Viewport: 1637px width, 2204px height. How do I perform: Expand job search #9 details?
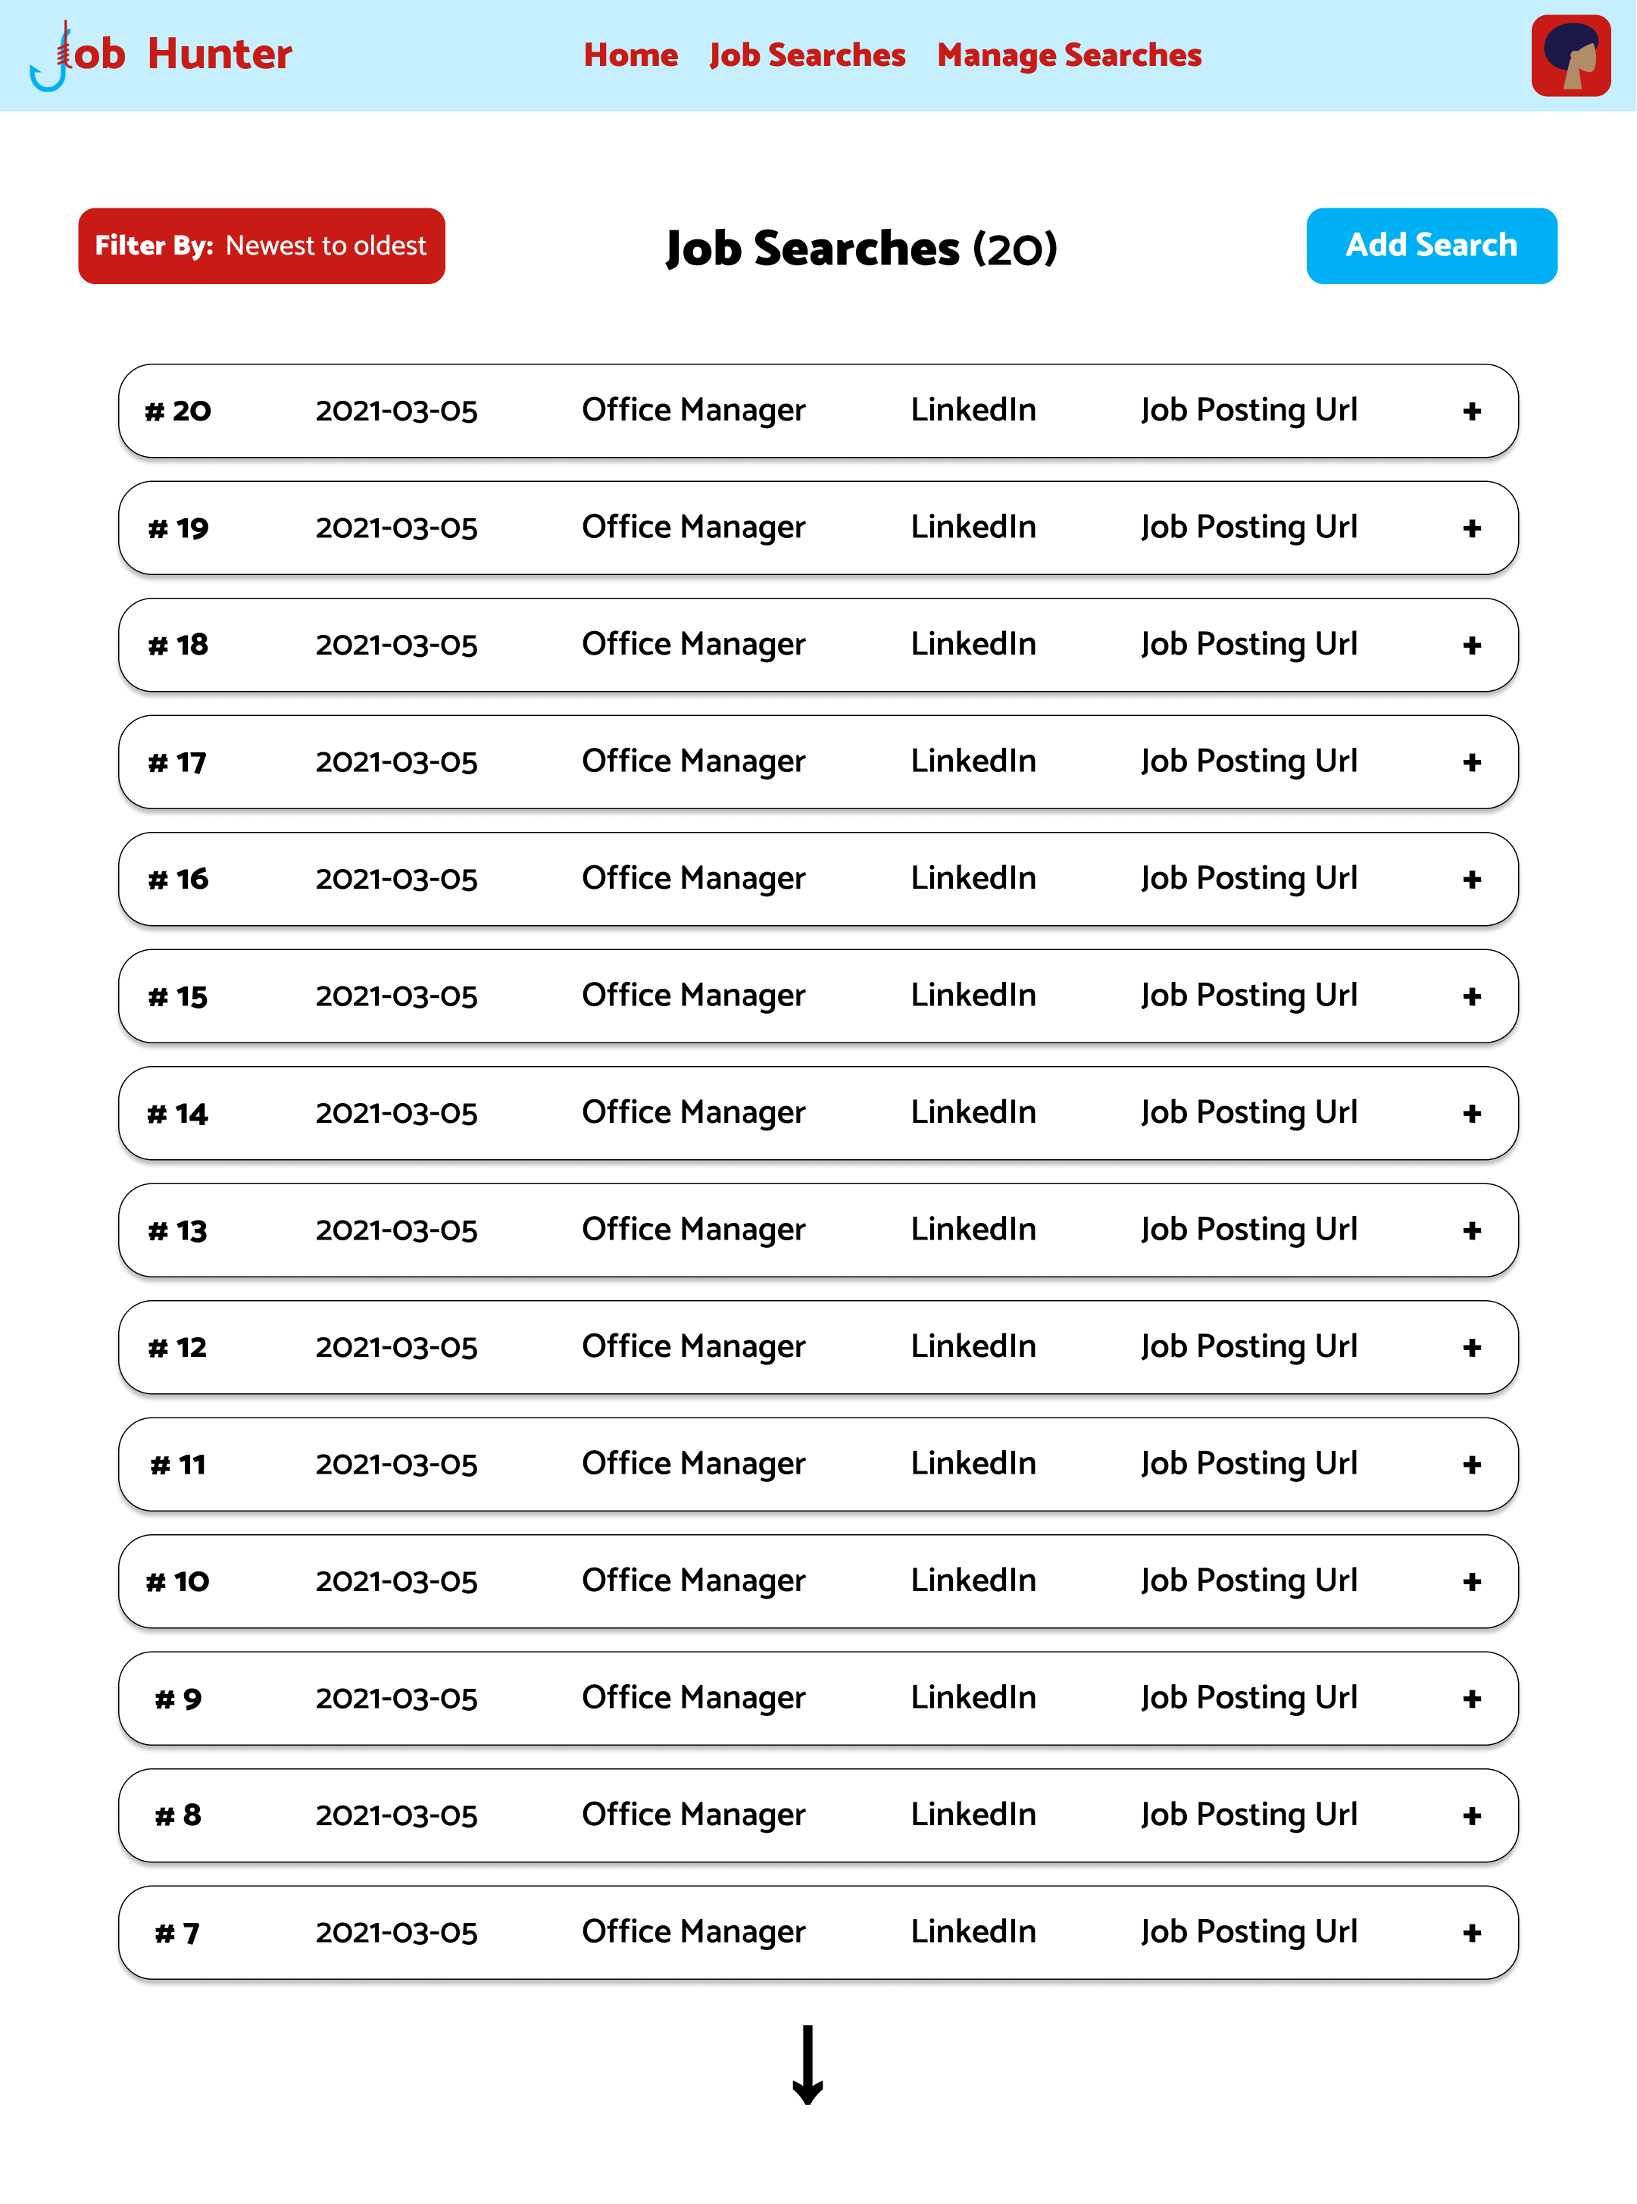click(x=1472, y=1699)
